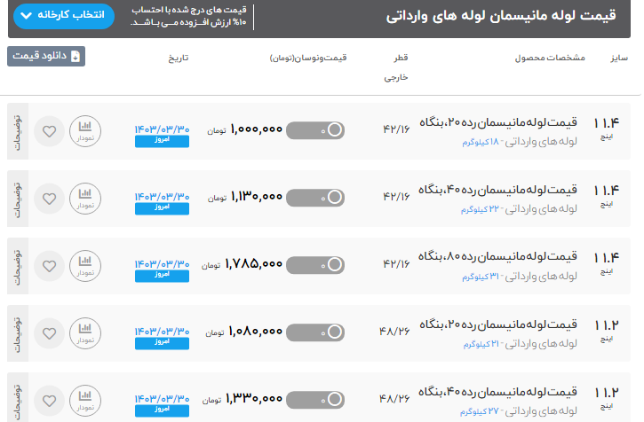The height and width of the screenshot is (422, 644).
Task: Open the رده 80 Mannesmann pipe product link
Action: pyautogui.click(x=497, y=258)
